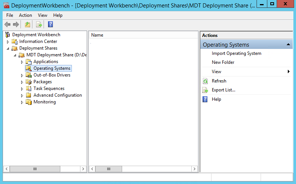Select the Monitoring tree label
Image resolution: width=296 pixels, height=184 pixels.
(x=45, y=102)
